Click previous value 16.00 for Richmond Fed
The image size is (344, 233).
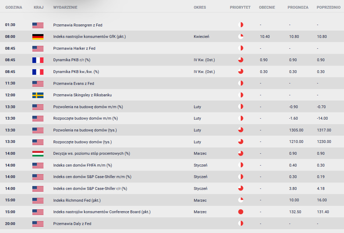point(322,200)
